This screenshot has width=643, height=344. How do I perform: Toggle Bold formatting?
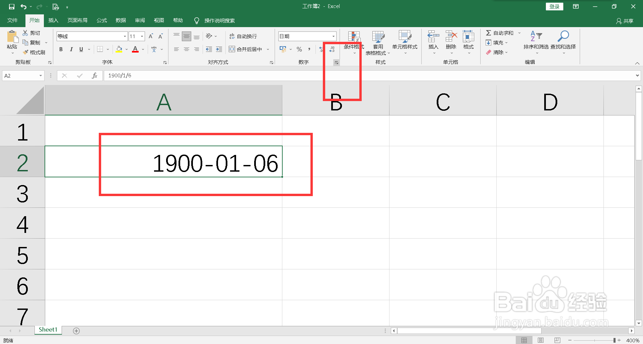[x=61, y=49]
